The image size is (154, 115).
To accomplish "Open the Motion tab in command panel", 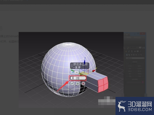I will point(135,51).
